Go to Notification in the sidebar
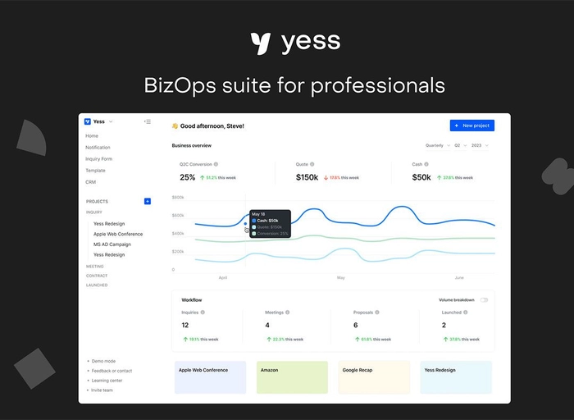 point(98,148)
